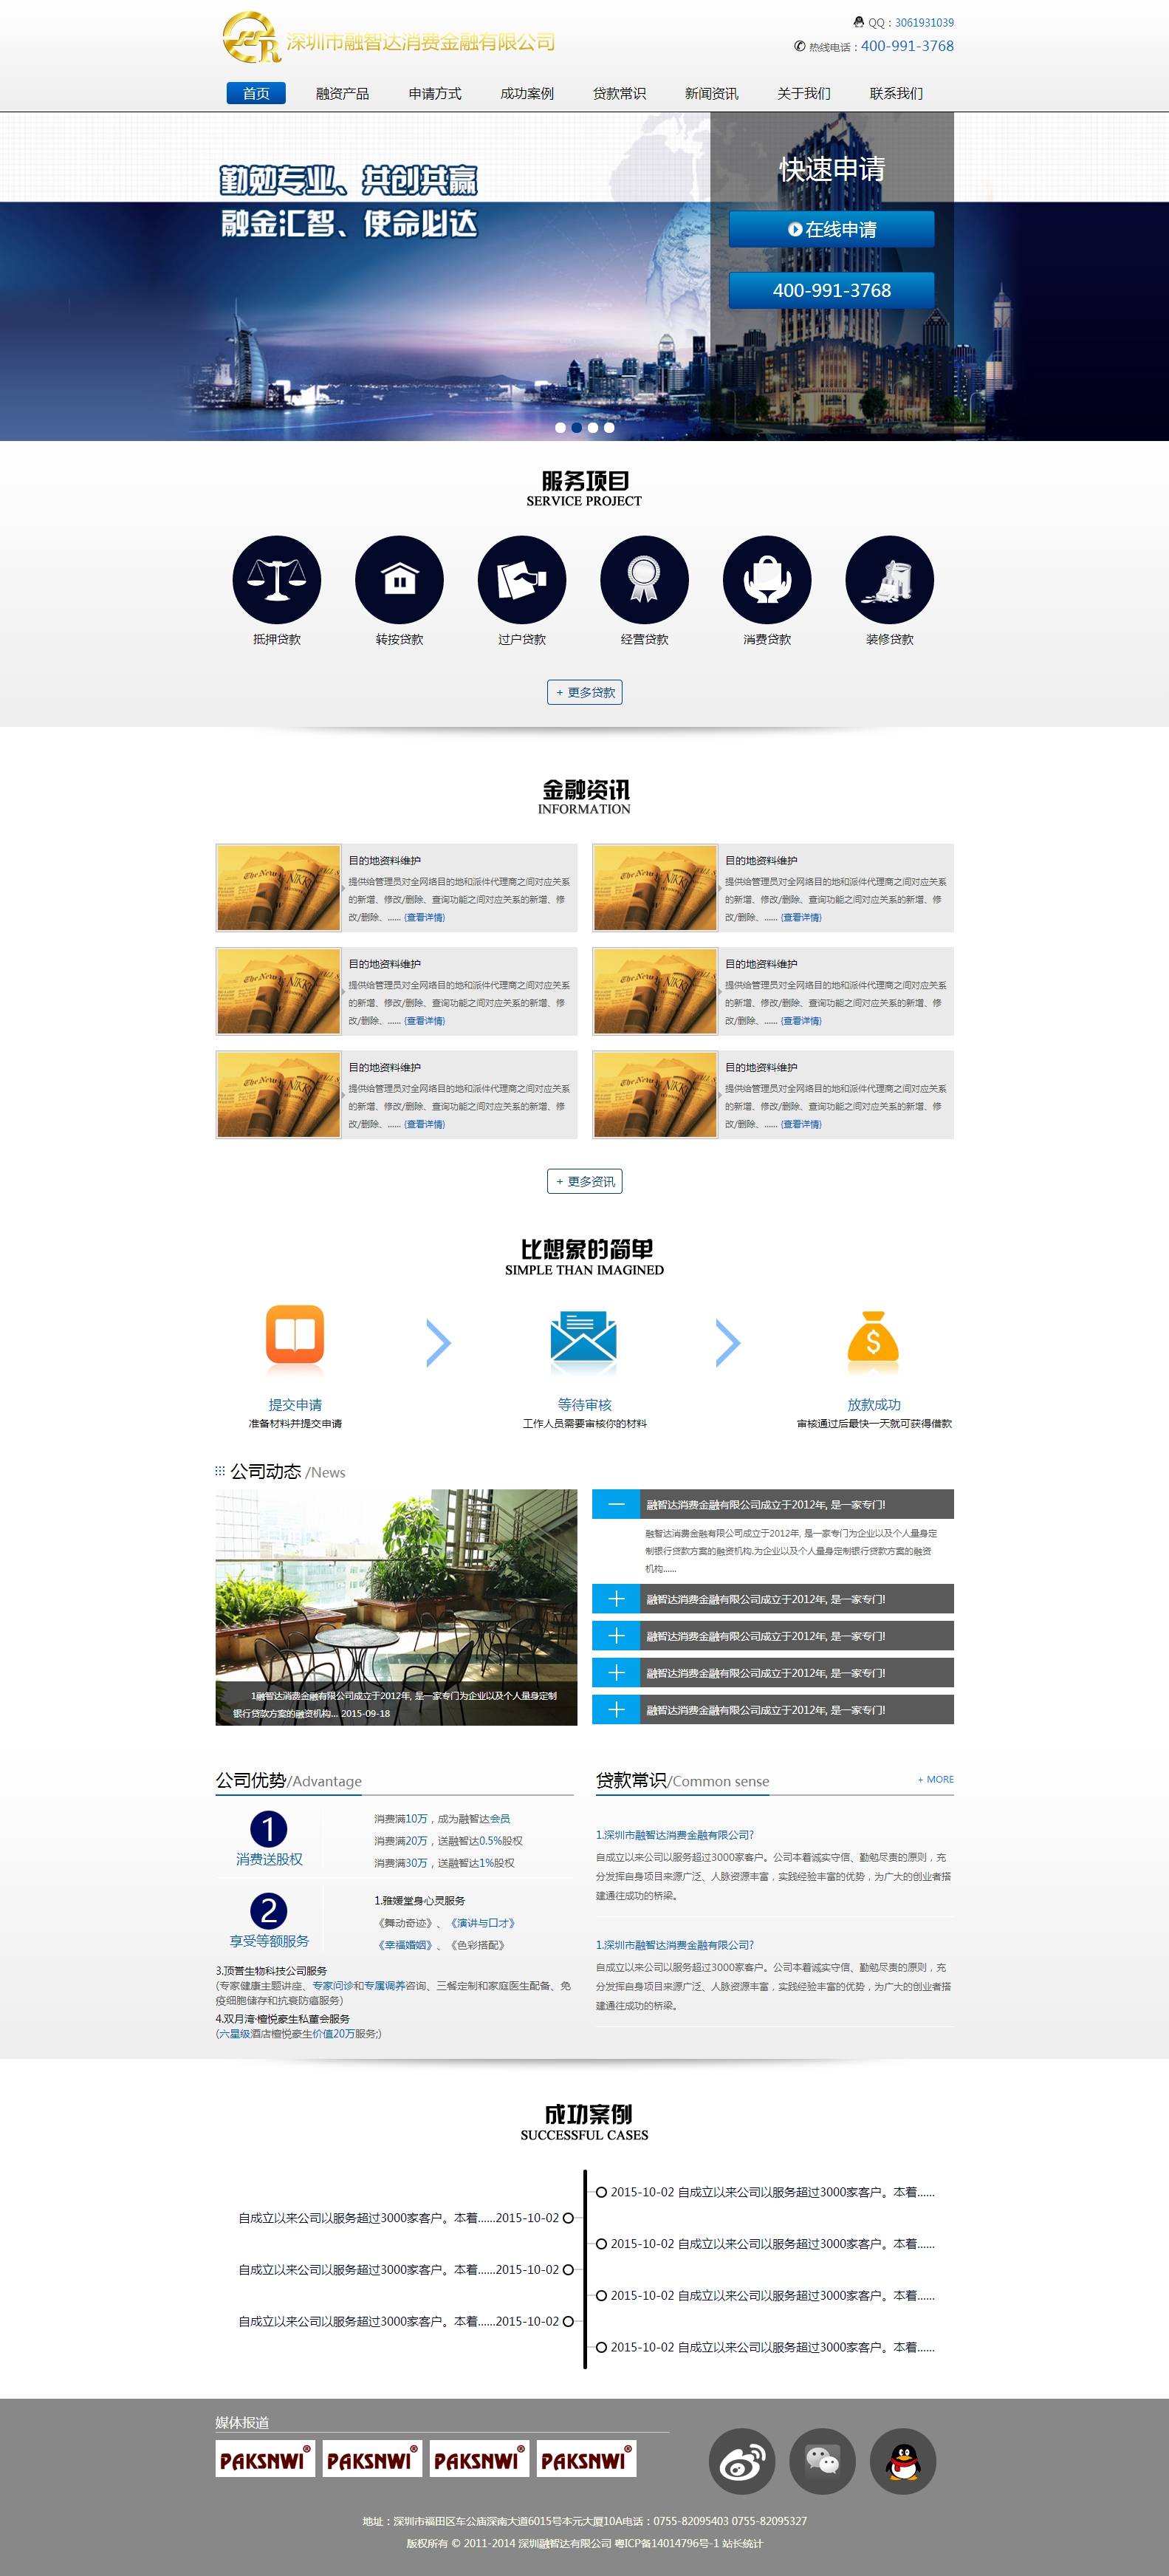This screenshot has height=2576, width=1169.
Task: Click the WeChat icon in the footer
Action: (822, 2461)
